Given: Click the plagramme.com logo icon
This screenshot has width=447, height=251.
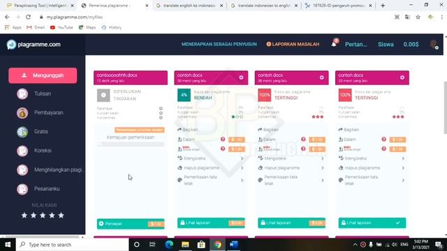Looking at the screenshot, I should (11, 45).
